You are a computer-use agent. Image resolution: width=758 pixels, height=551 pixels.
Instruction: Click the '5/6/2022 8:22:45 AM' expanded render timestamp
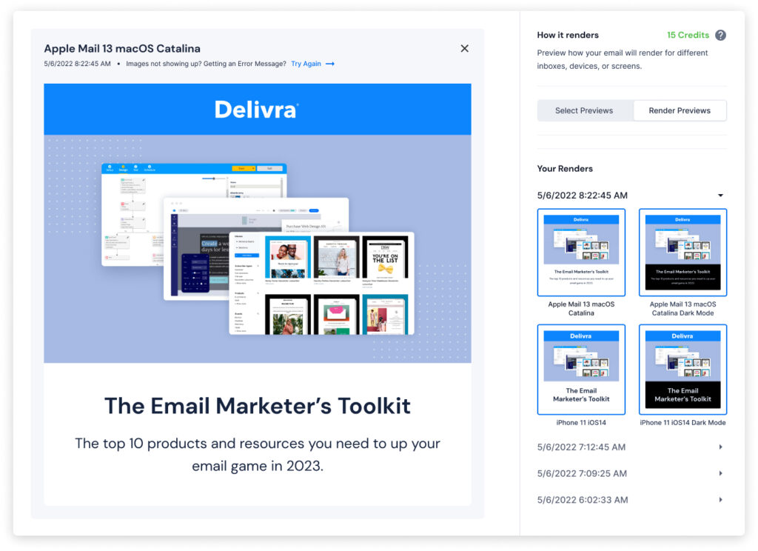(x=582, y=196)
